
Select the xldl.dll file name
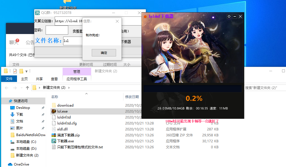pyautogui.click(x=62, y=129)
